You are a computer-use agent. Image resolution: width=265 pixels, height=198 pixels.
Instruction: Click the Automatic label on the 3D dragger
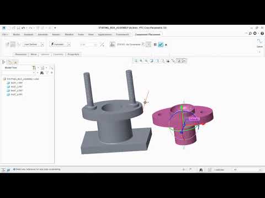click(194, 119)
